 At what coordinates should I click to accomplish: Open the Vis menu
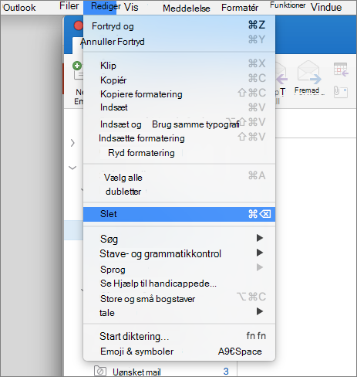131,7
